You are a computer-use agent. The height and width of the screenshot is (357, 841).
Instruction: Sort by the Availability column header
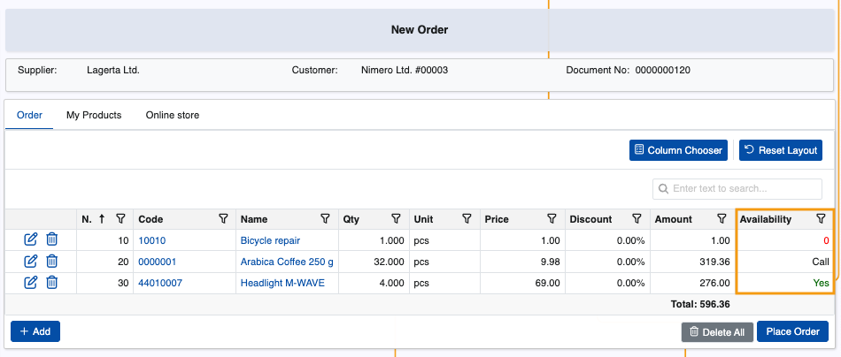pos(766,219)
